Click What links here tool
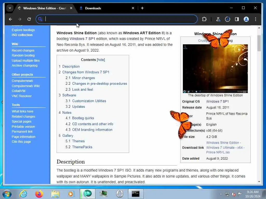 click(22, 111)
